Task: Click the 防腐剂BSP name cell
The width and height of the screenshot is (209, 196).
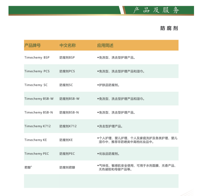Action: point(67,57)
